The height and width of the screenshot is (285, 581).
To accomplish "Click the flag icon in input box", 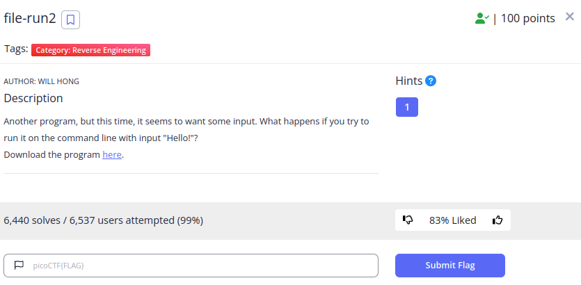I will (x=19, y=265).
